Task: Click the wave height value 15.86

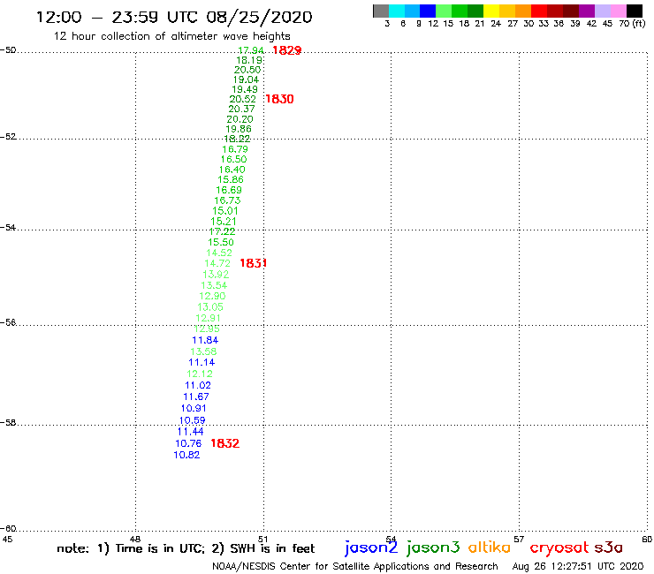Action: [231, 179]
